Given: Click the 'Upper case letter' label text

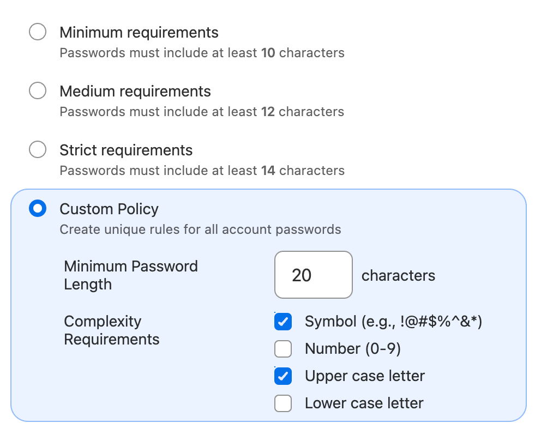Looking at the screenshot, I should coord(365,376).
